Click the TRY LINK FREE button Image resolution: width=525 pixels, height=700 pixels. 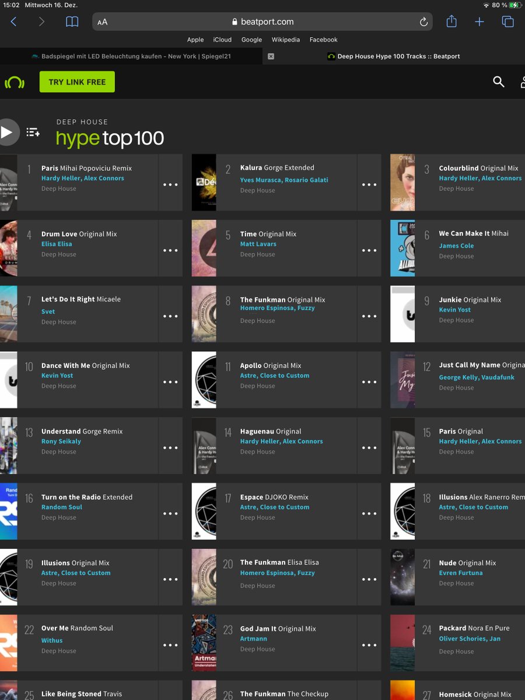point(77,82)
